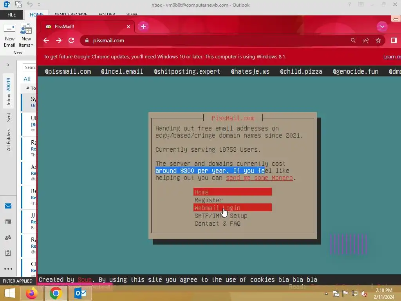Click Outlook undo icon in title bar

30,4
